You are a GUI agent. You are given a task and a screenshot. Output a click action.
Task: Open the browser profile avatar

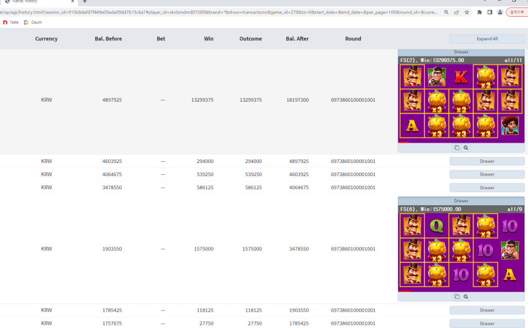coord(500,12)
